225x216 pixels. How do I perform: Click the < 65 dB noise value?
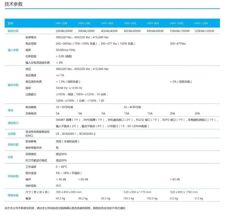[175, 179]
